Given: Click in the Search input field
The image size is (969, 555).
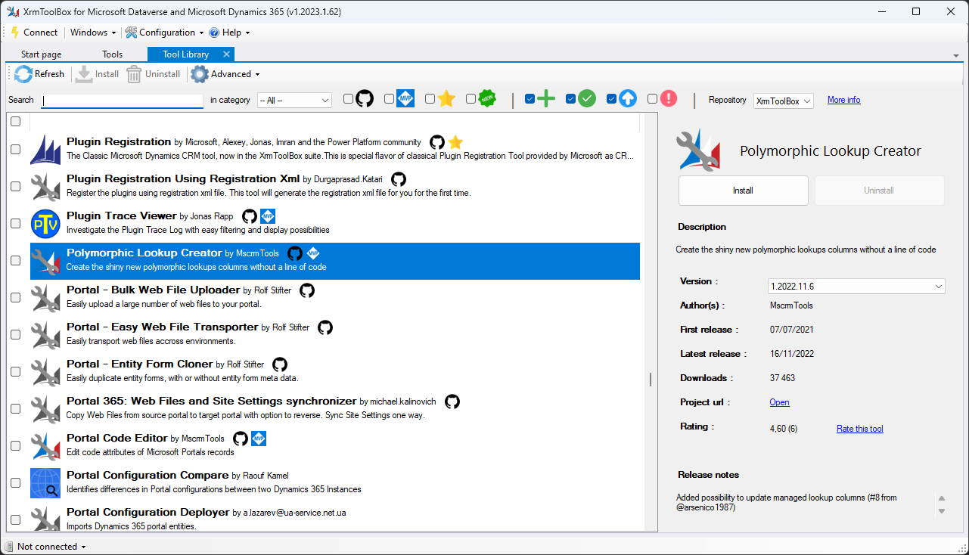Looking at the screenshot, I should click(122, 101).
